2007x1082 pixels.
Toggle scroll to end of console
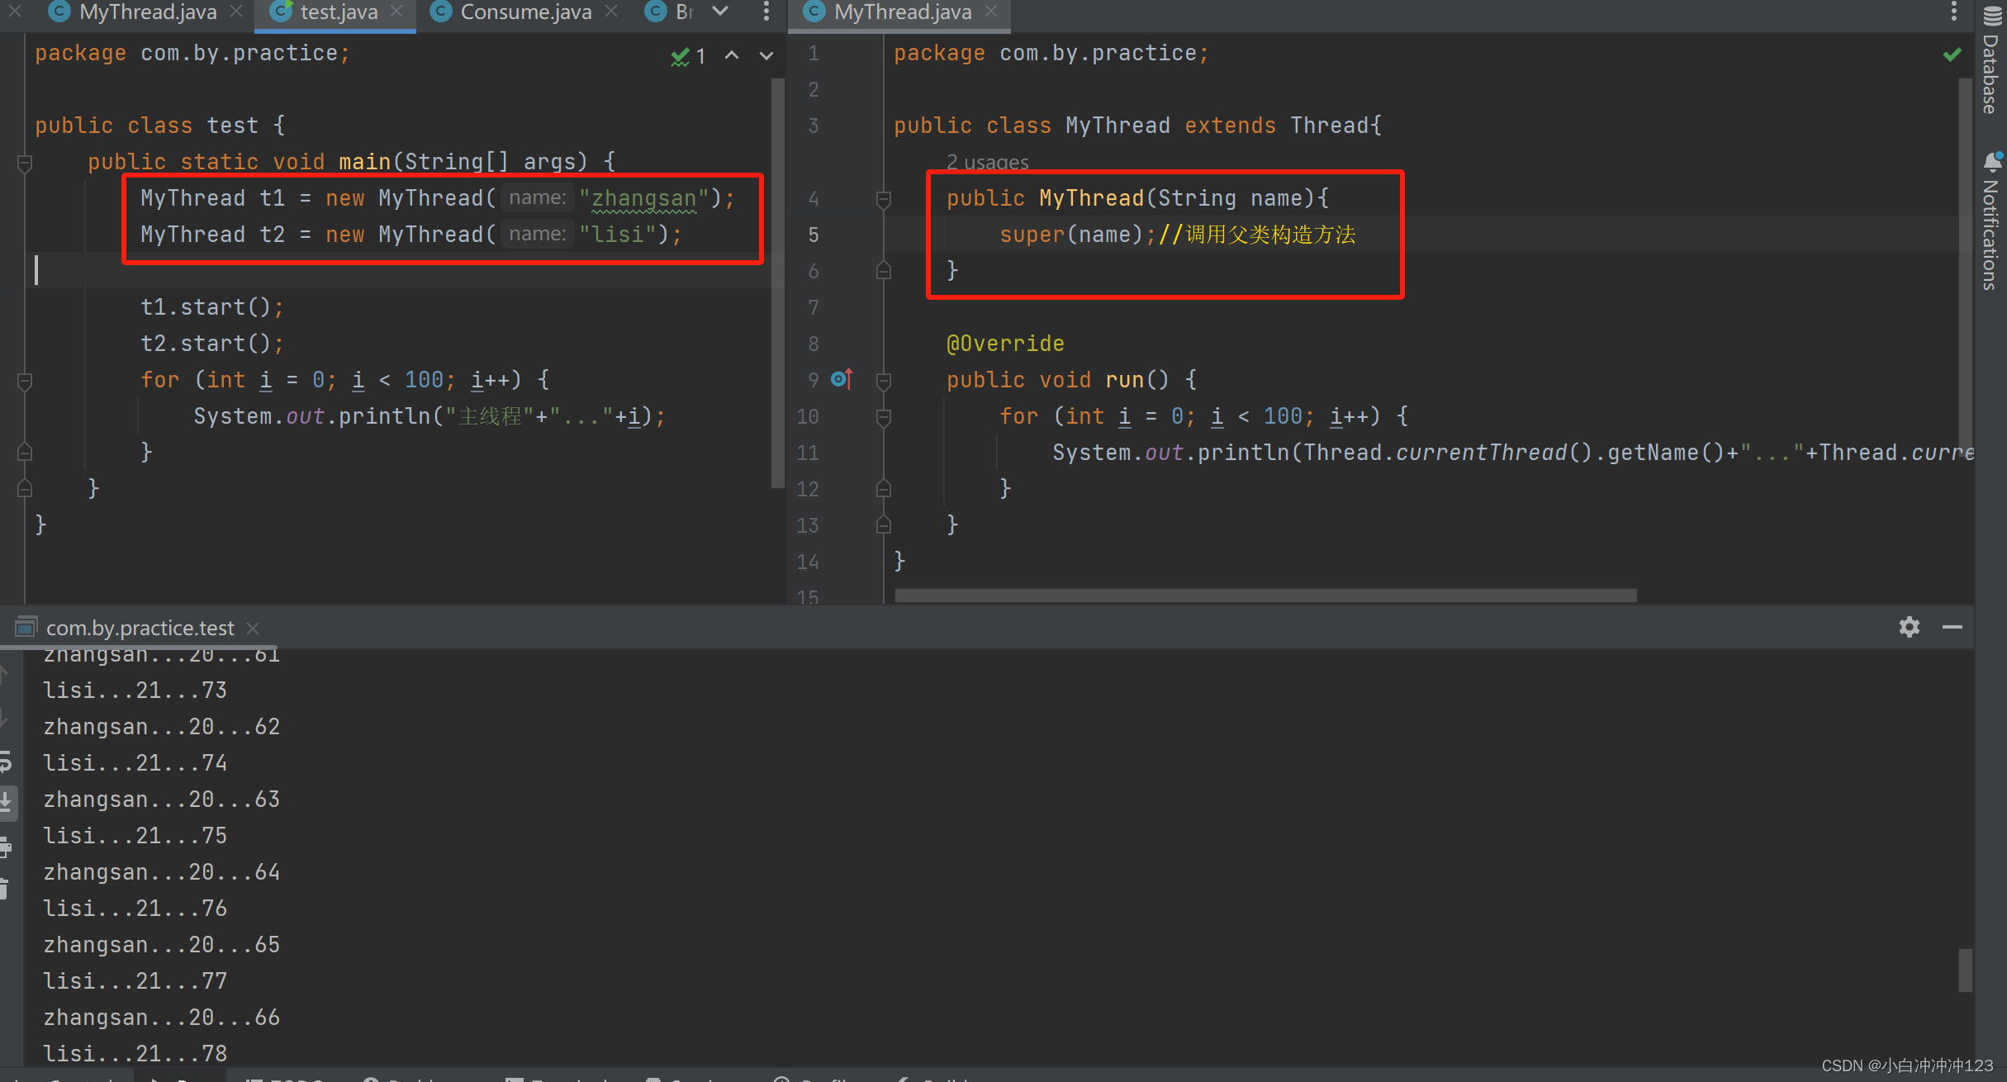[x=5, y=800]
